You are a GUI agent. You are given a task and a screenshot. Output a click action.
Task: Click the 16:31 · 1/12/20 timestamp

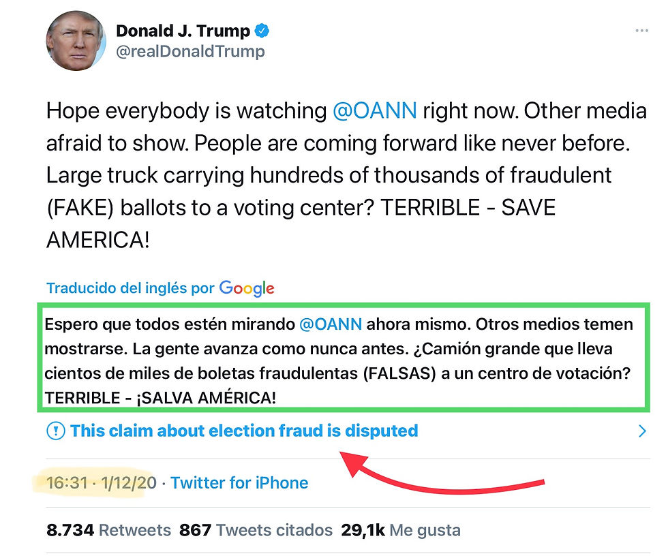tap(102, 483)
